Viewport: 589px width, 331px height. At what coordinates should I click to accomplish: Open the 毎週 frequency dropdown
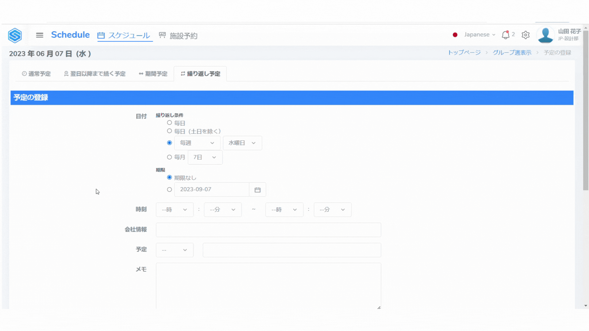coord(197,143)
